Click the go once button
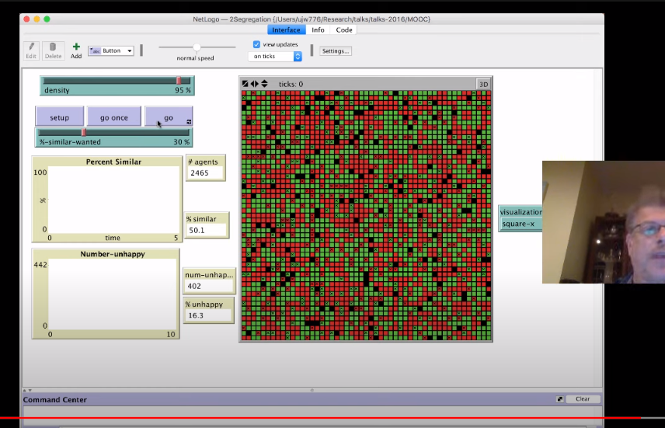Image resolution: width=665 pixels, height=428 pixels. tap(114, 117)
